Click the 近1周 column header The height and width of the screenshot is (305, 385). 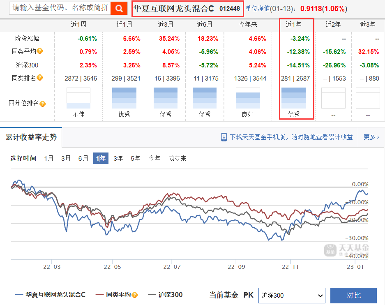pyautogui.click(x=78, y=24)
